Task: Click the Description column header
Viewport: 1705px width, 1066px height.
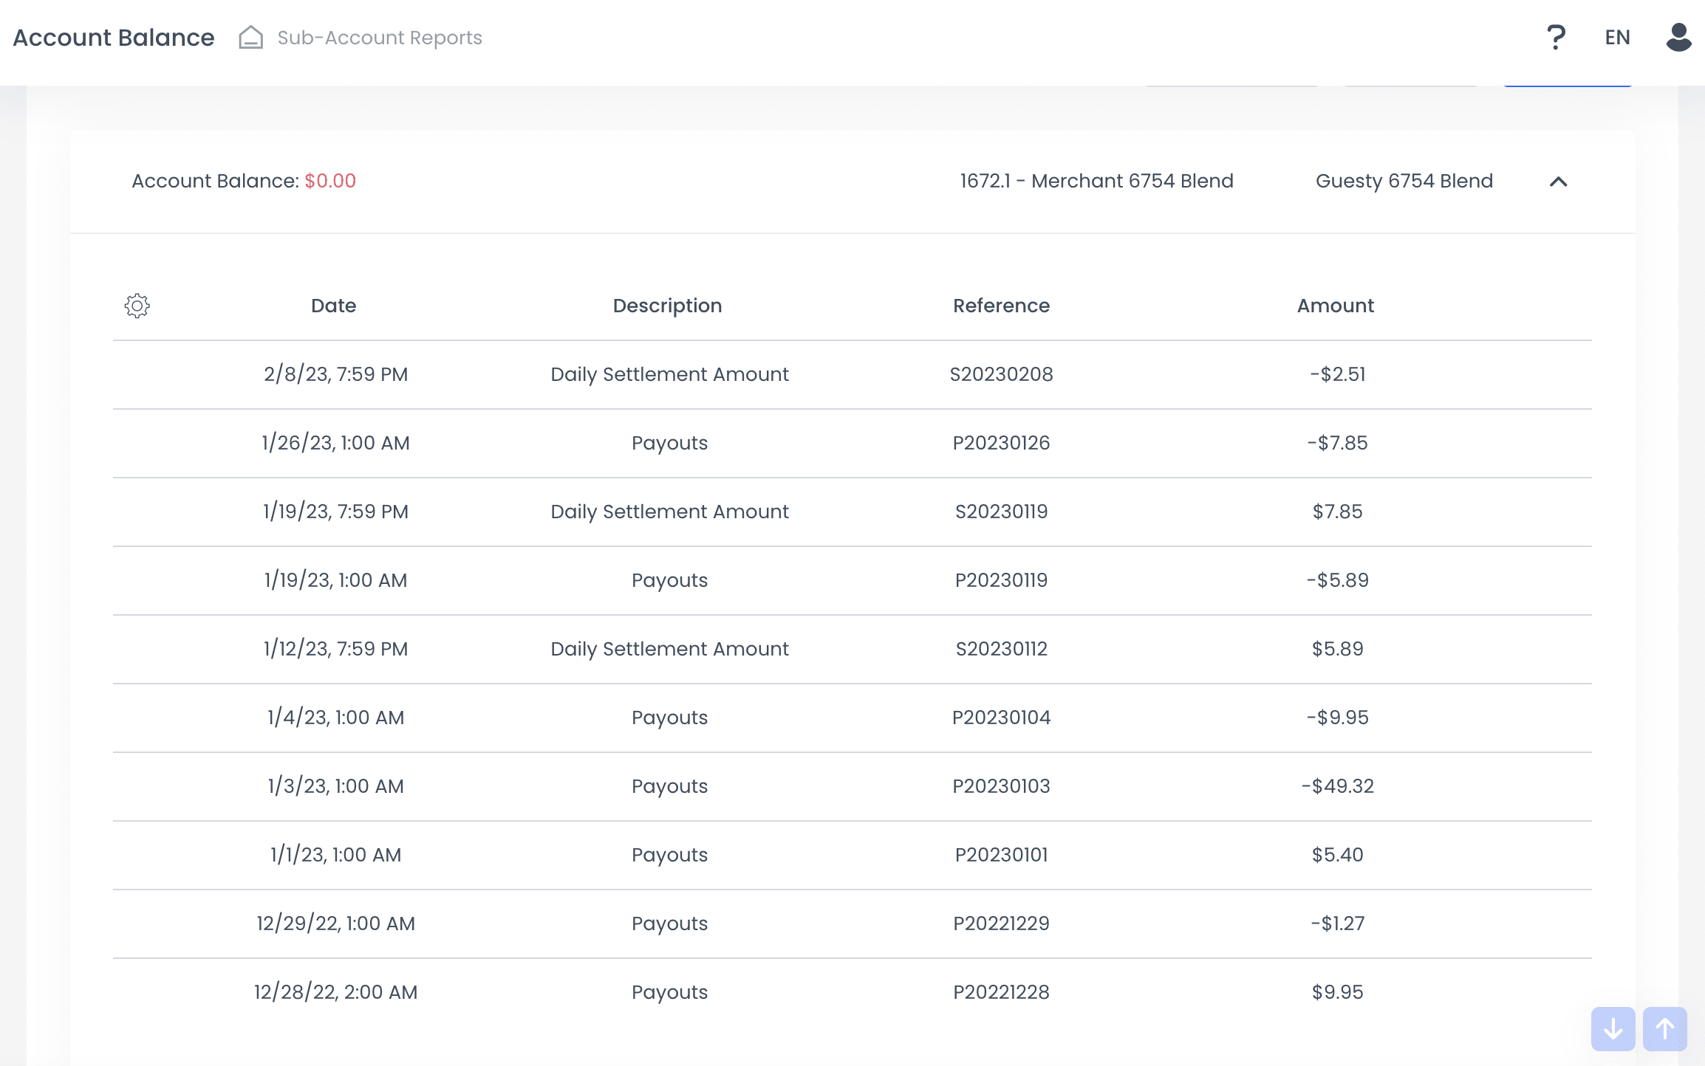Action: (x=667, y=306)
